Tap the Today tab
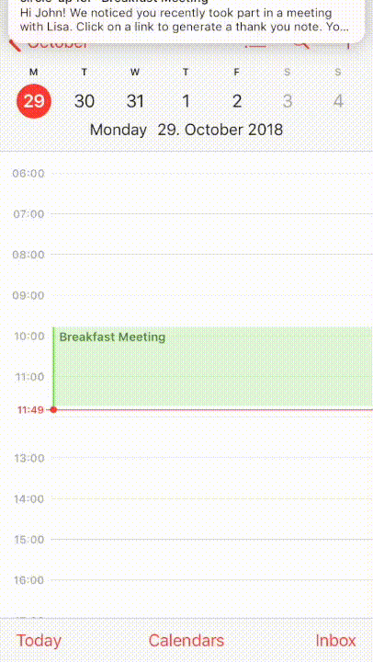The height and width of the screenshot is (662, 373). pyautogui.click(x=39, y=641)
